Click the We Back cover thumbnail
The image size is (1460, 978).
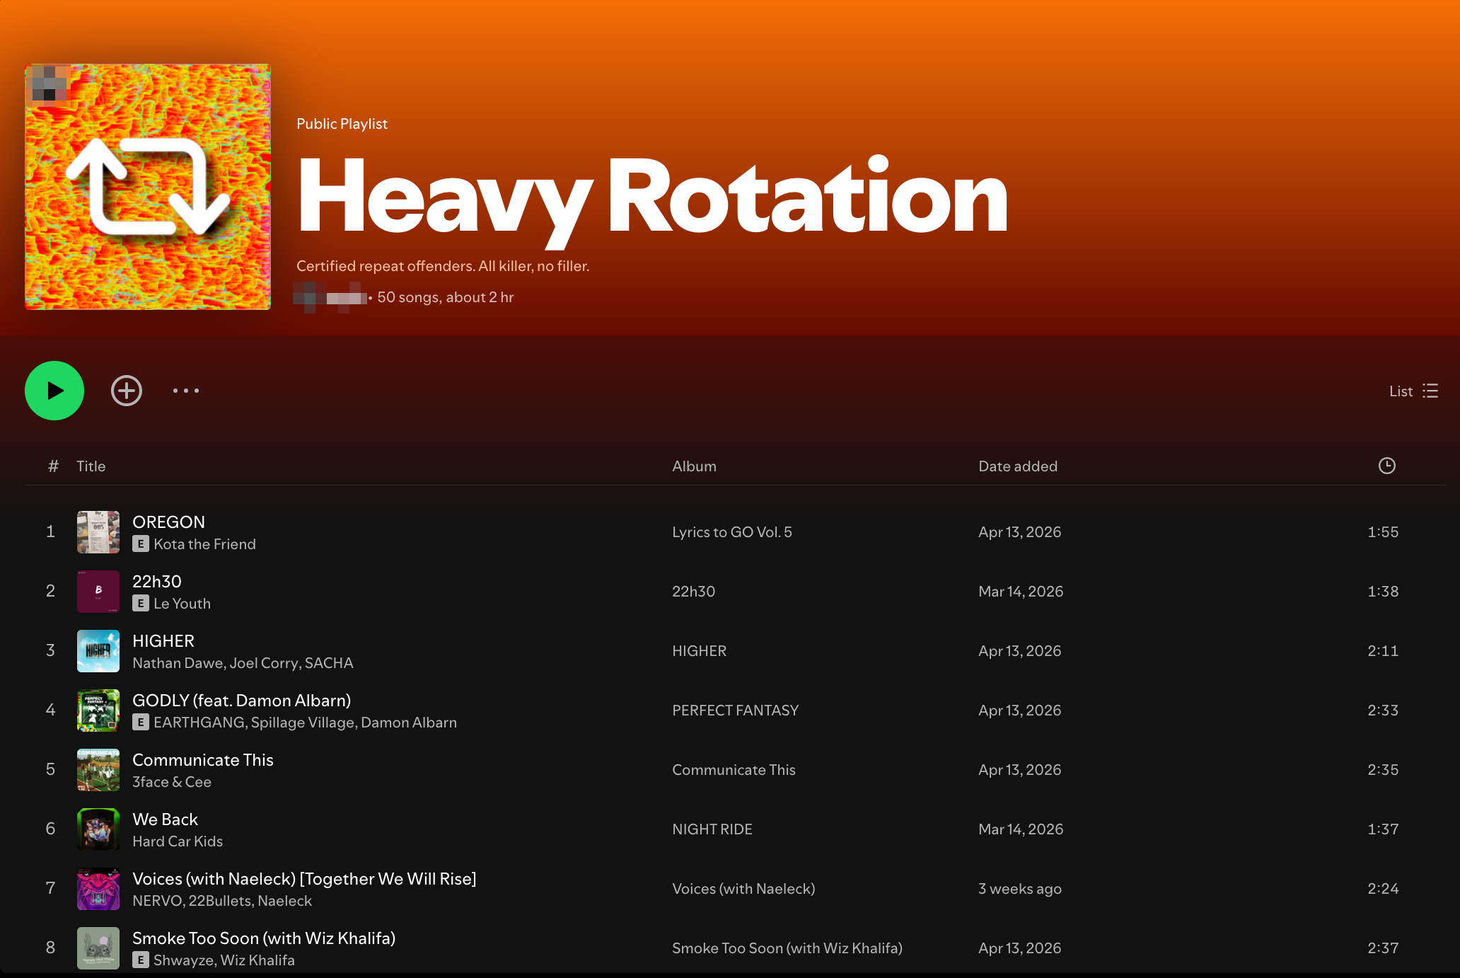98,829
